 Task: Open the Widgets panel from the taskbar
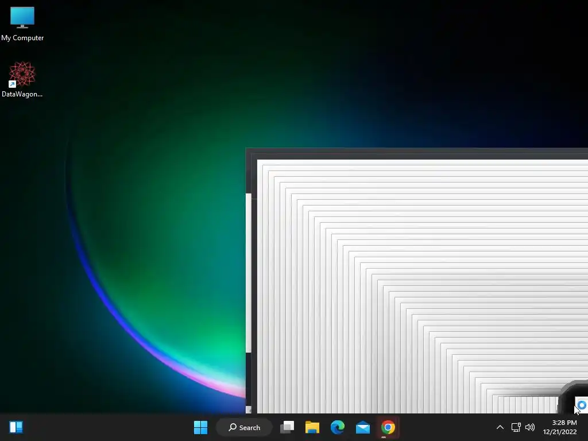[x=16, y=427]
